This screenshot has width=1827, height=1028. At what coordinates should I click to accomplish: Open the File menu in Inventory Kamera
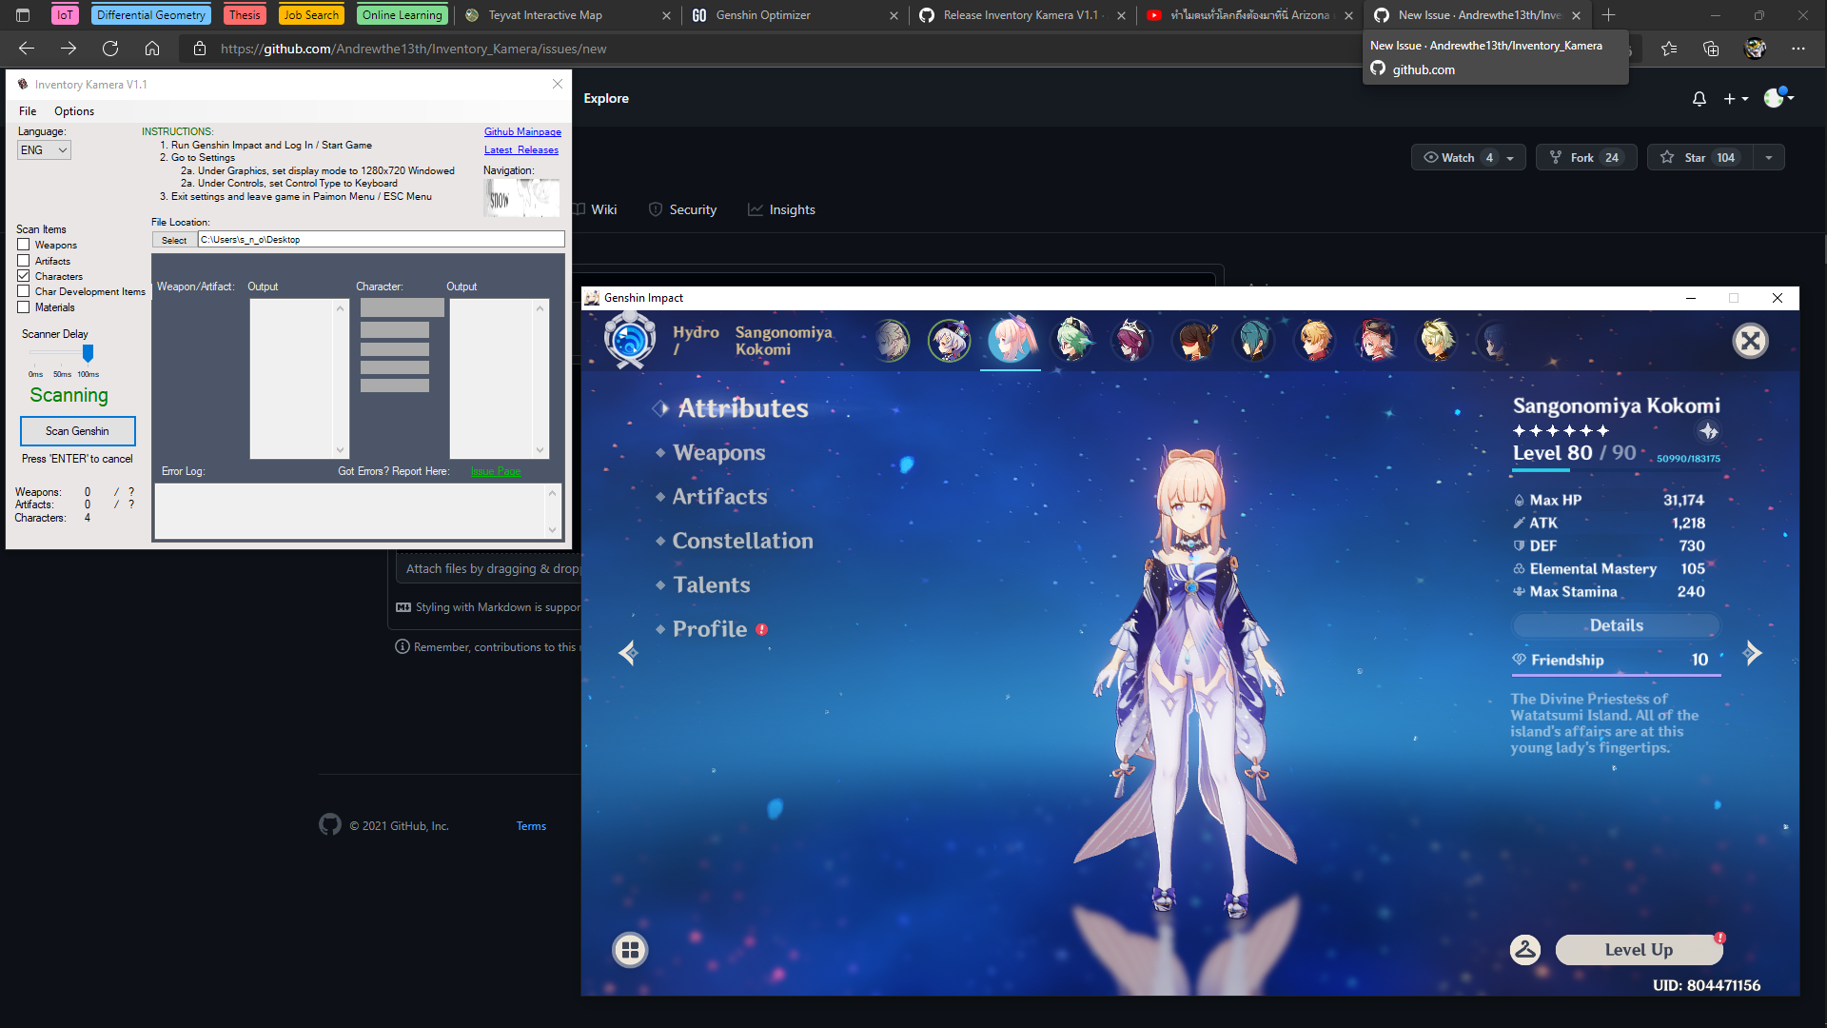click(x=28, y=111)
